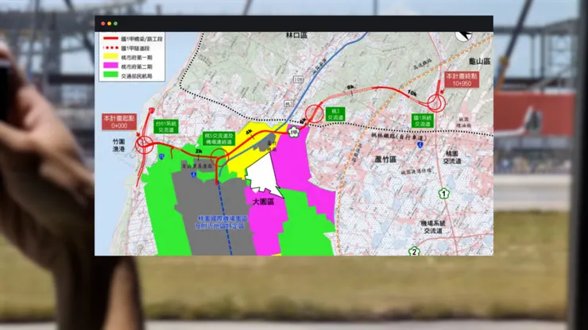Click the 本計畫起點 0+000 red label
Screen dimensions: 588x330
tap(119, 121)
